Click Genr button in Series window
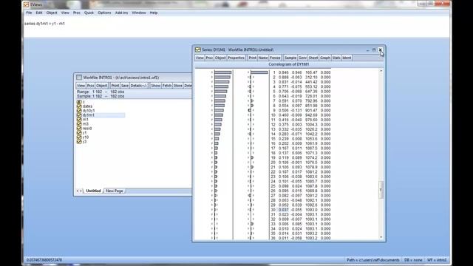 302,58
